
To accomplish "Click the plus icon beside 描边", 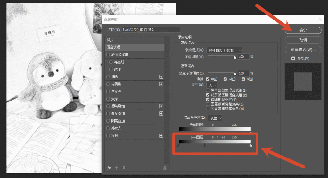I will [x=161, y=77].
